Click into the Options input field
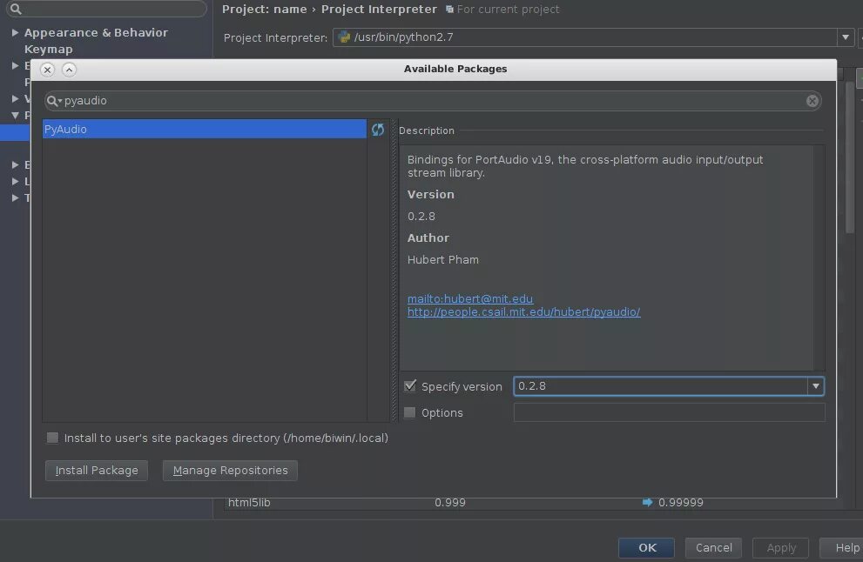The width and height of the screenshot is (863, 562). tap(670, 412)
